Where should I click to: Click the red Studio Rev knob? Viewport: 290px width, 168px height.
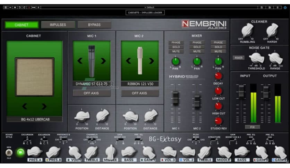pyautogui.click(x=218, y=121)
